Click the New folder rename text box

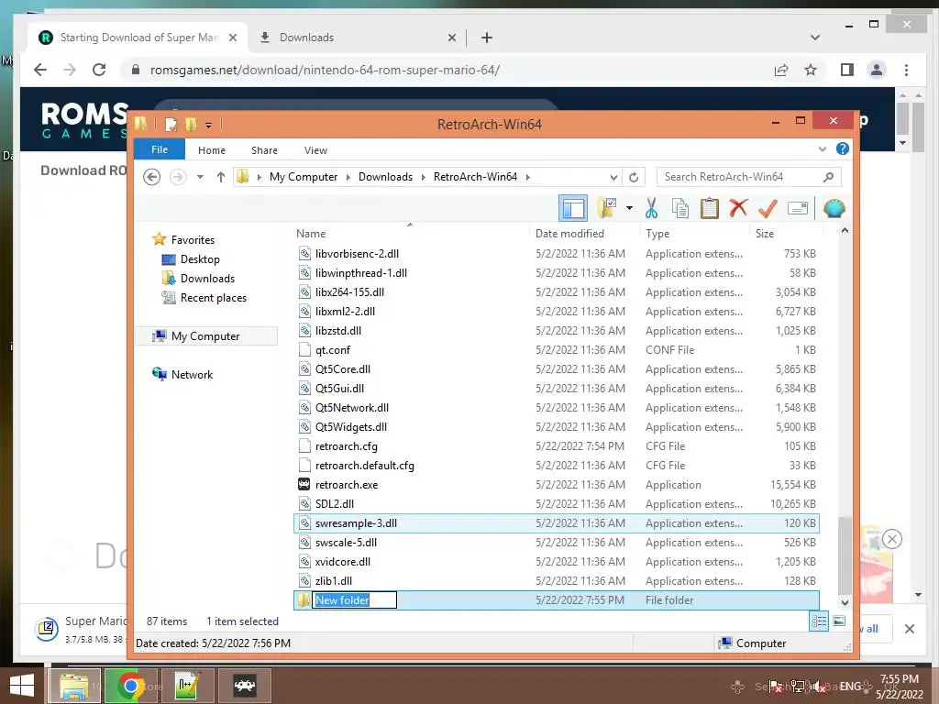[354, 599]
